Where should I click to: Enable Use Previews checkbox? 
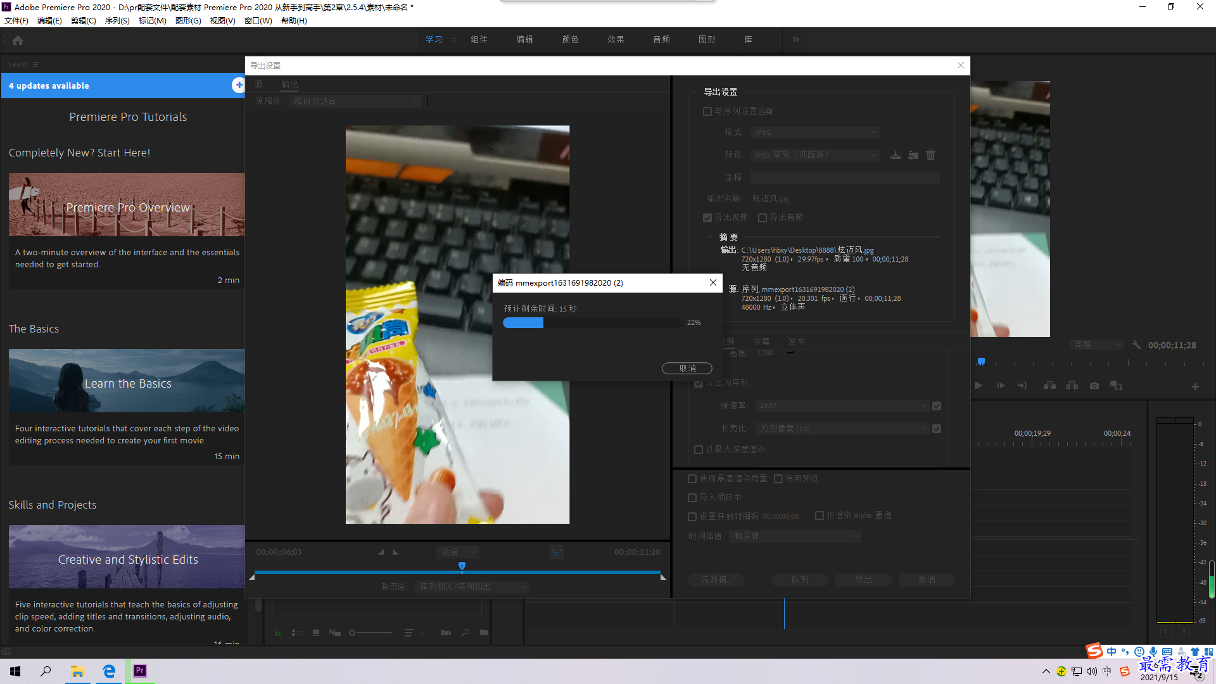(778, 479)
